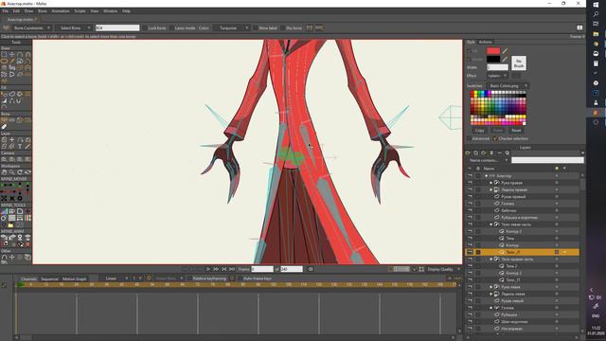This screenshot has width=606, height=341.
Task: Click the magnifier zoom tool in Workspace
Action: pyautogui.click(x=12, y=172)
